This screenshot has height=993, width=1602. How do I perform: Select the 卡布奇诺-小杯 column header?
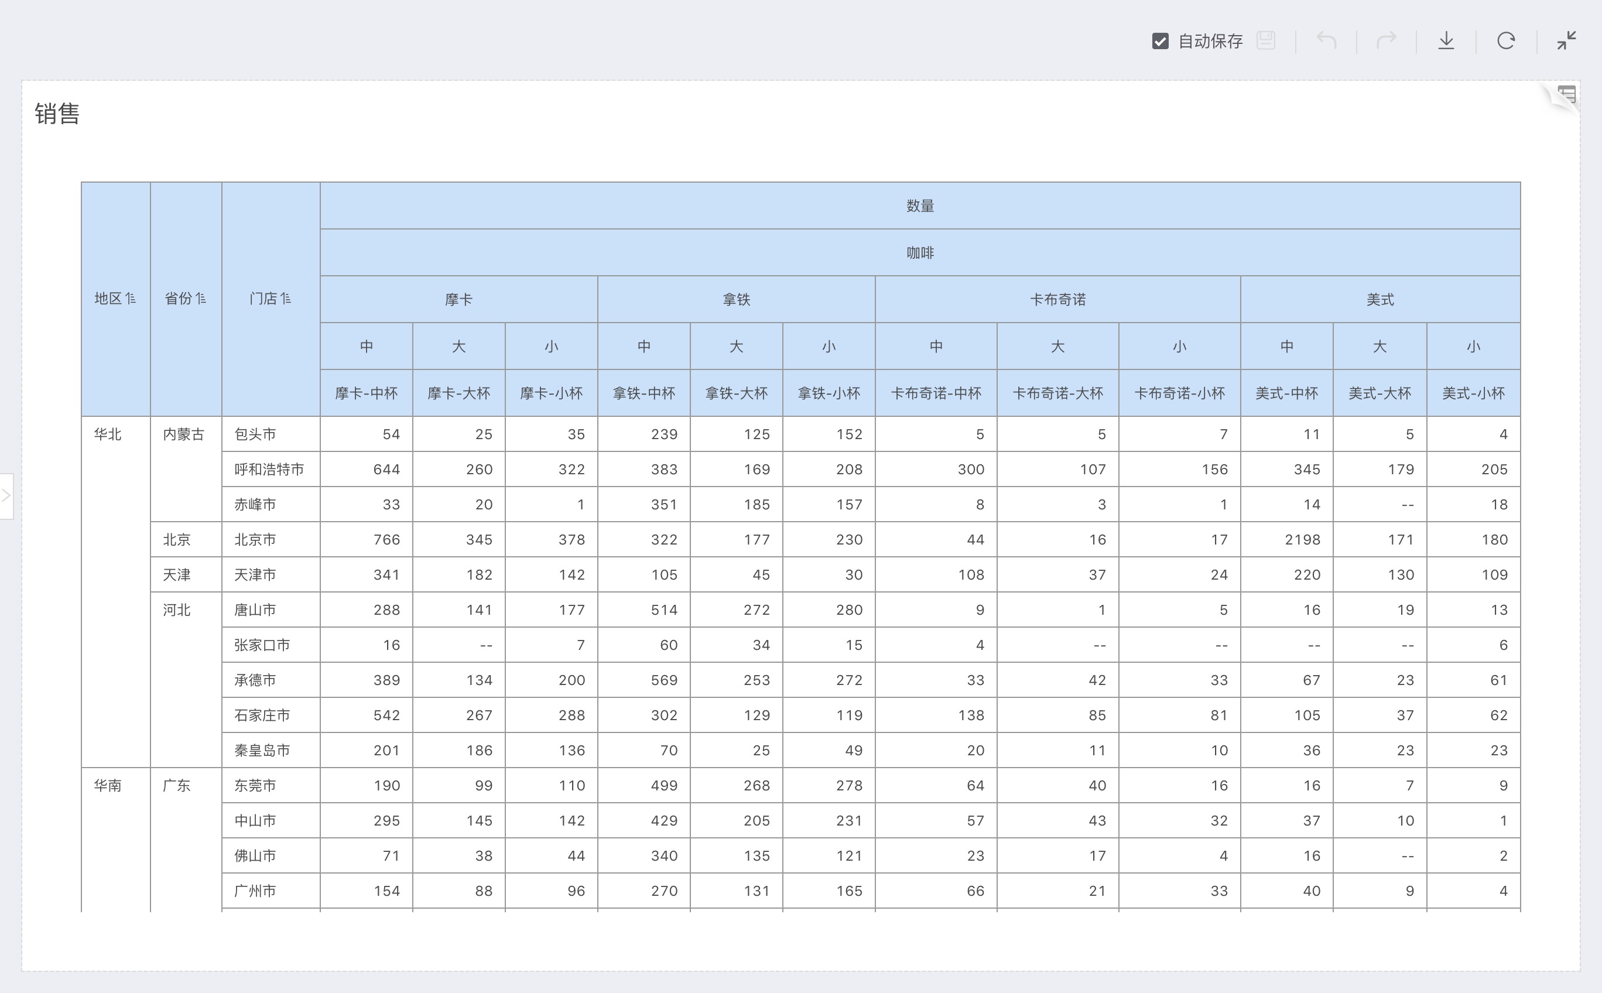coord(1180,393)
